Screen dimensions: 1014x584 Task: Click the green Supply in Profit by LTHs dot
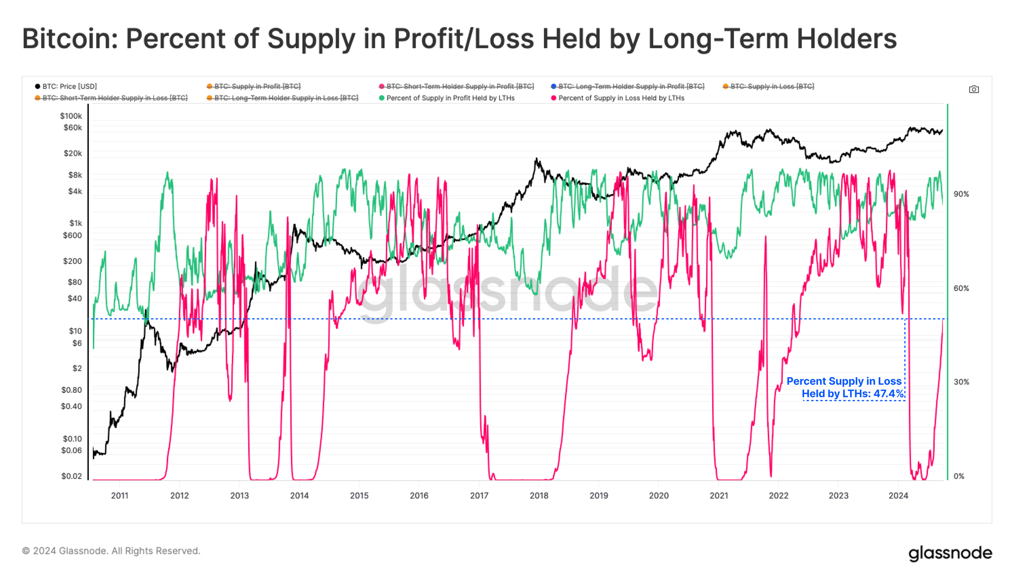tap(382, 98)
